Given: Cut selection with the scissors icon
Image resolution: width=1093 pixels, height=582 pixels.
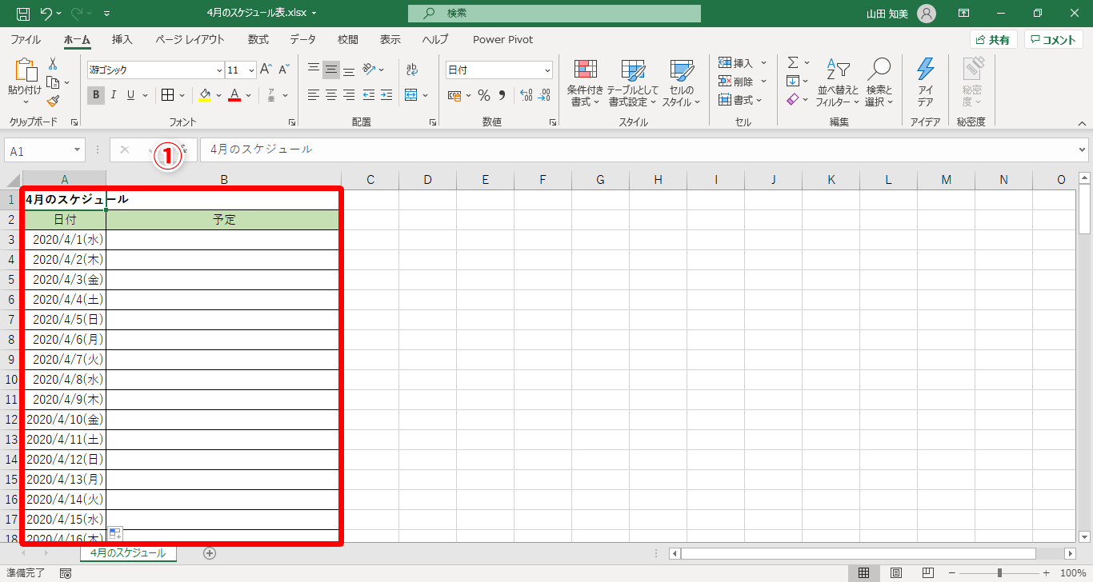Looking at the screenshot, I should (x=53, y=64).
